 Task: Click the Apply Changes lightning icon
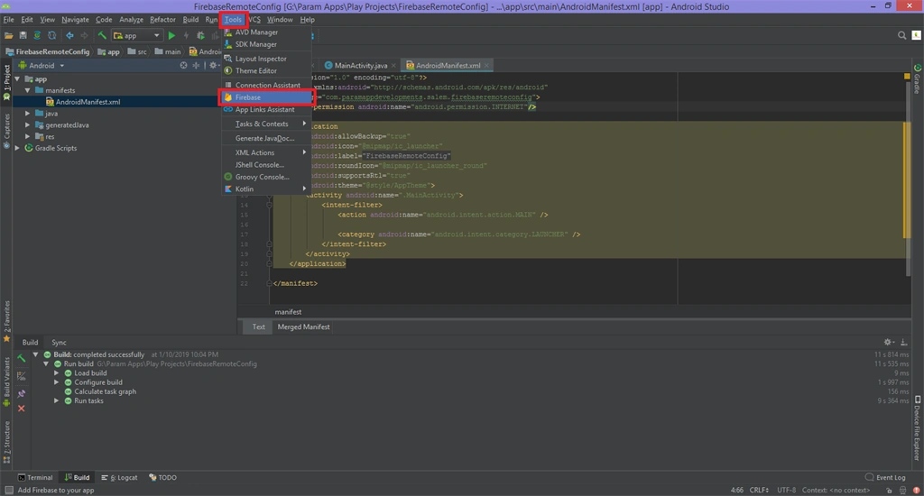pyautogui.click(x=186, y=35)
